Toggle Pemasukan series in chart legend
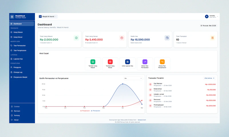This screenshot has height=137, width=229. (96, 111)
